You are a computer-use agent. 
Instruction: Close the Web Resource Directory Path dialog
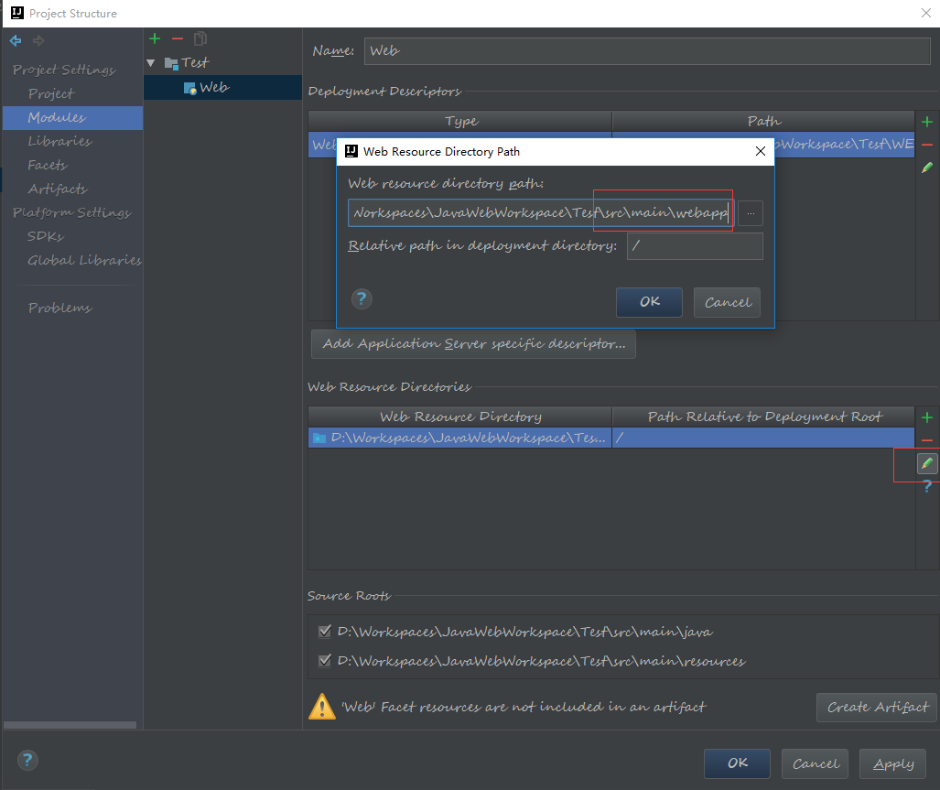[761, 151]
